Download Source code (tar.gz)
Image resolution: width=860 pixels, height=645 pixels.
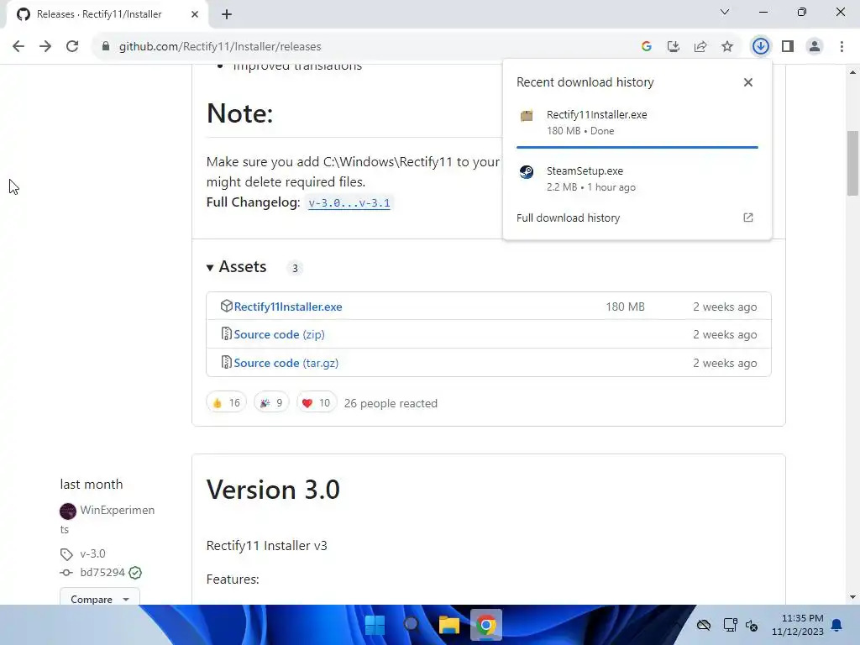pyautogui.click(x=286, y=363)
